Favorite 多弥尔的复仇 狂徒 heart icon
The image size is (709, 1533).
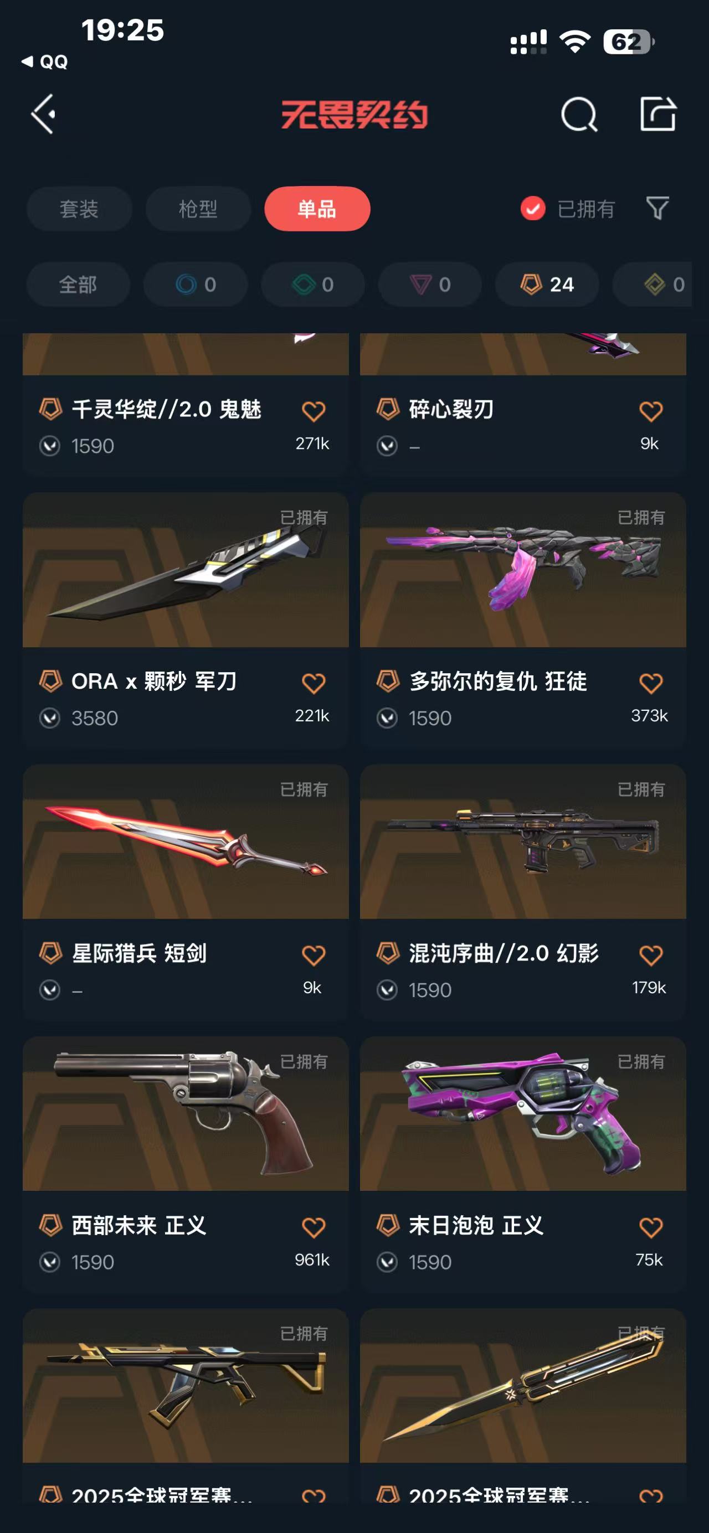coord(651,683)
